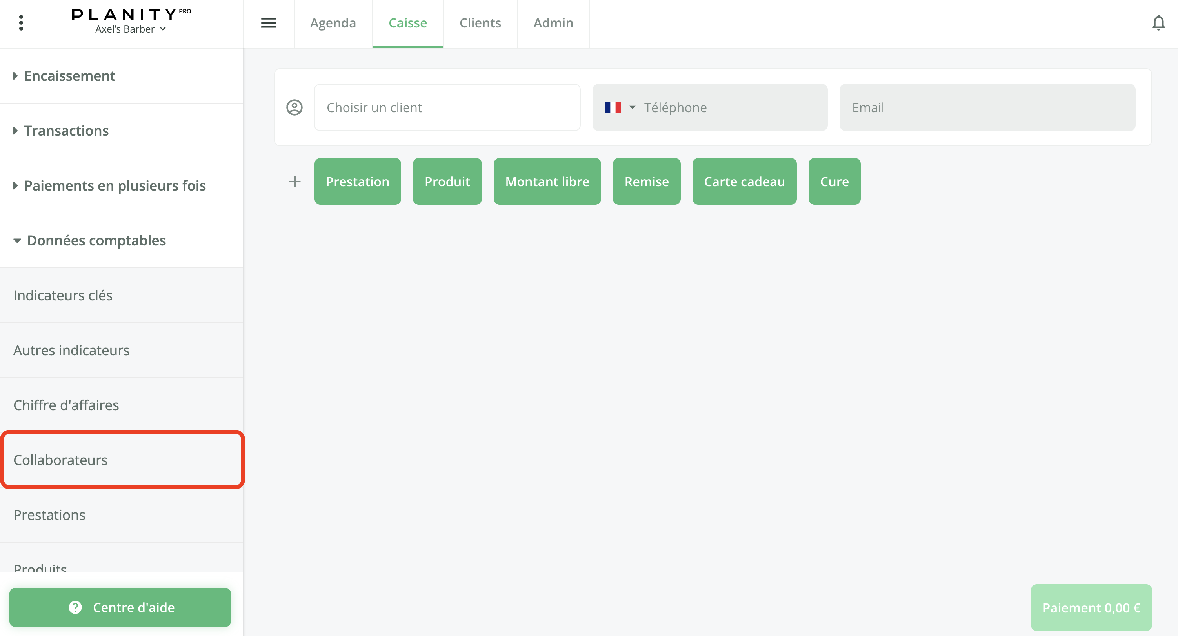
Task: Click the Prestation green button
Action: [x=358, y=181]
